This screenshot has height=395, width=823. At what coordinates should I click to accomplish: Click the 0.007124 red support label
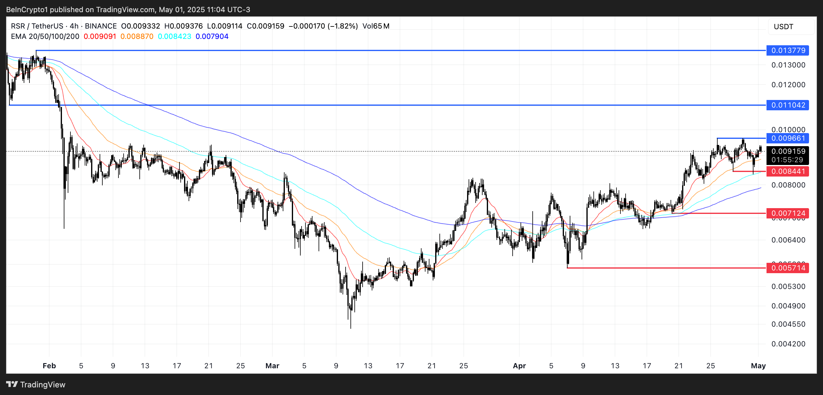[x=787, y=213]
